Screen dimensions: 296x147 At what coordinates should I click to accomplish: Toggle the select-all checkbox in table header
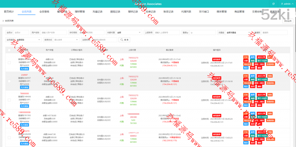[x=9, y=50]
